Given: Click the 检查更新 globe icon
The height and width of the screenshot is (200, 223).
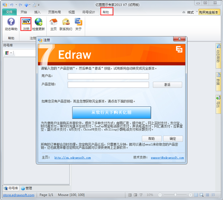Looking at the screenshot, I should [x=39, y=24].
